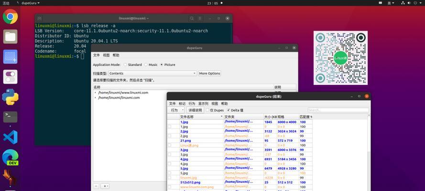Select the Picture application mode
Screen dimensions: 425x191
(x=167, y=64)
